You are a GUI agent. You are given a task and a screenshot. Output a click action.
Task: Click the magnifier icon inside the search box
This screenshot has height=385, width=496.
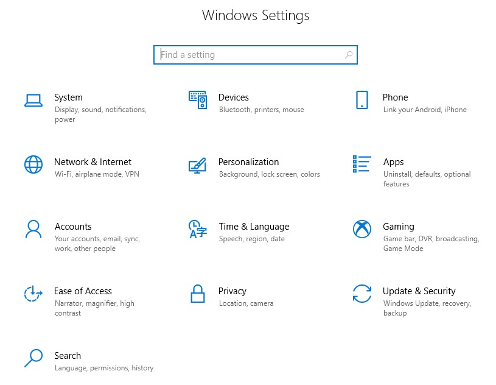click(349, 55)
